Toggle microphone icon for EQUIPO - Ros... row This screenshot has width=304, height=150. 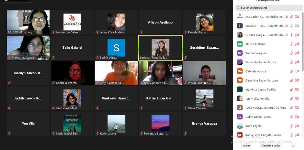click(x=291, y=26)
